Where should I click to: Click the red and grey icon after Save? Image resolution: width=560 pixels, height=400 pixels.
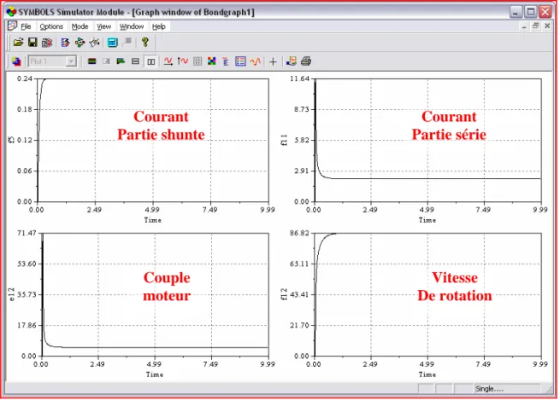47,43
